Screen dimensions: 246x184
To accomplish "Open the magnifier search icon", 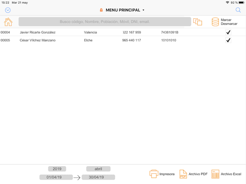I will click(238, 10).
